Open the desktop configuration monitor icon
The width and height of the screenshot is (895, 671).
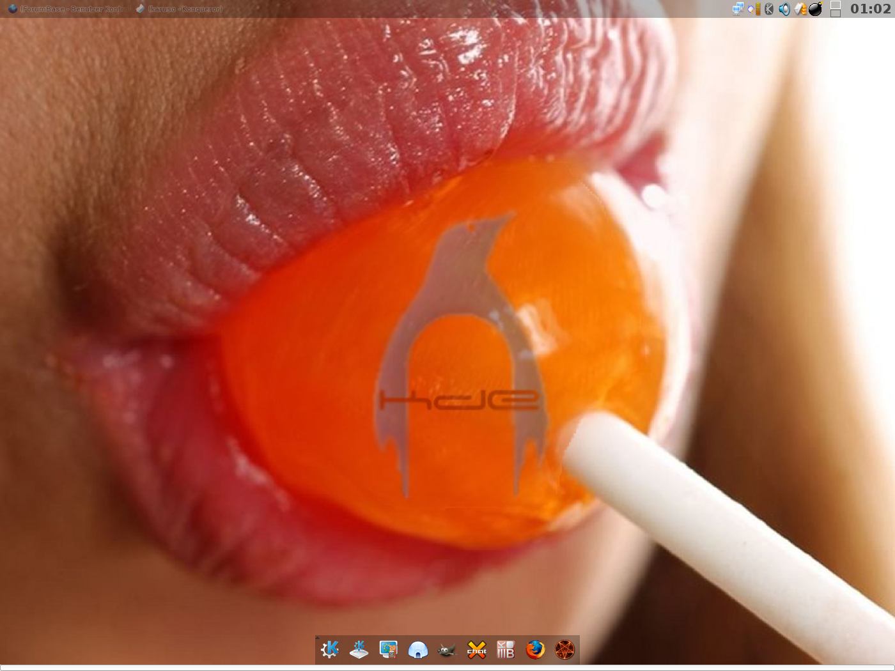388,650
